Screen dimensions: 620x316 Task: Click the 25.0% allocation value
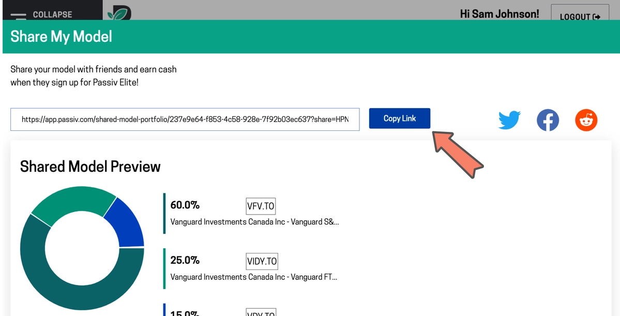point(185,260)
